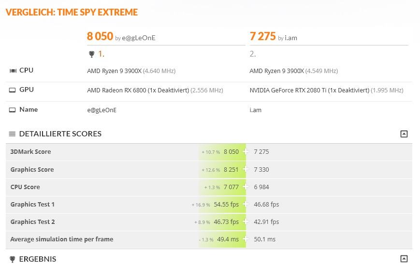Click the 7 275 score heading

click(263, 36)
